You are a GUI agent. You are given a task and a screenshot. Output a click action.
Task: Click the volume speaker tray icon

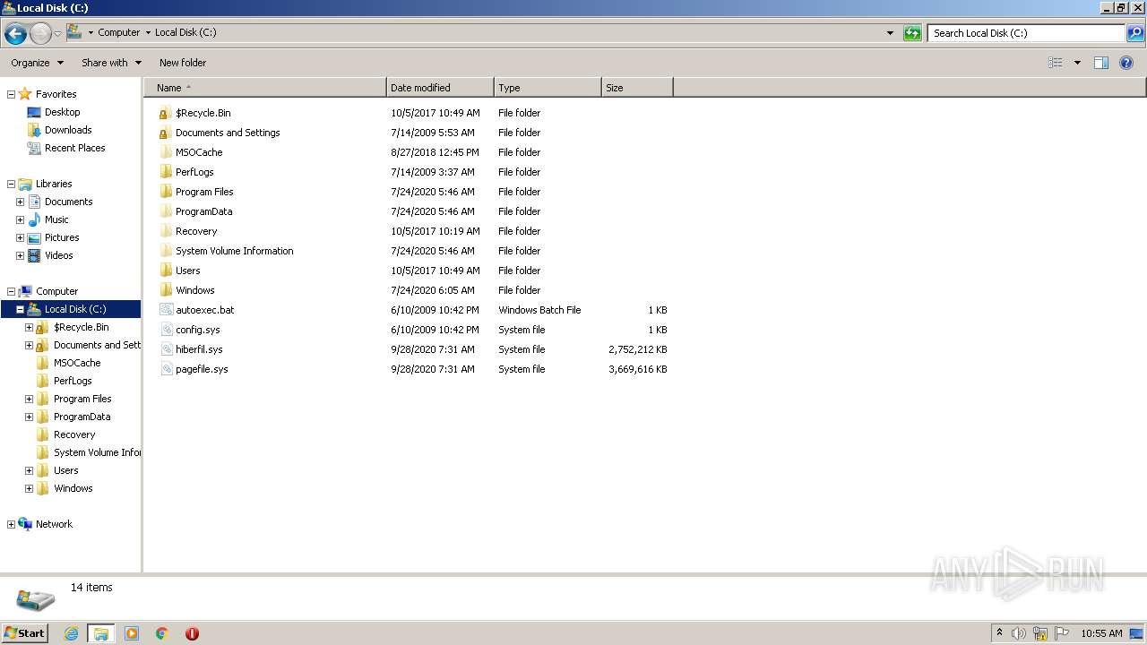click(1019, 633)
